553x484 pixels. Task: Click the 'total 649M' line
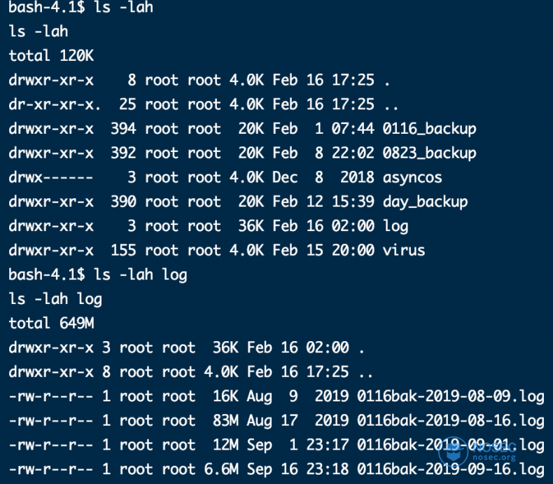tap(51, 323)
